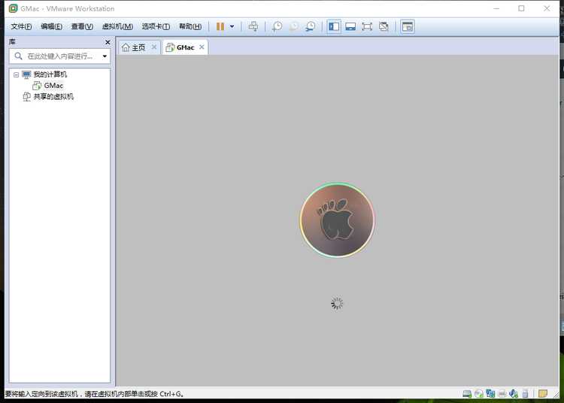Select the GMac virtual machine in library
564x403 pixels.
53,86
